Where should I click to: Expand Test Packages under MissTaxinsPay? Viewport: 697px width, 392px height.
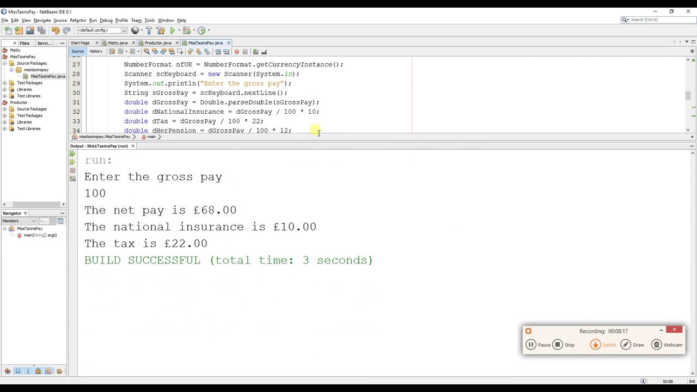[5, 83]
